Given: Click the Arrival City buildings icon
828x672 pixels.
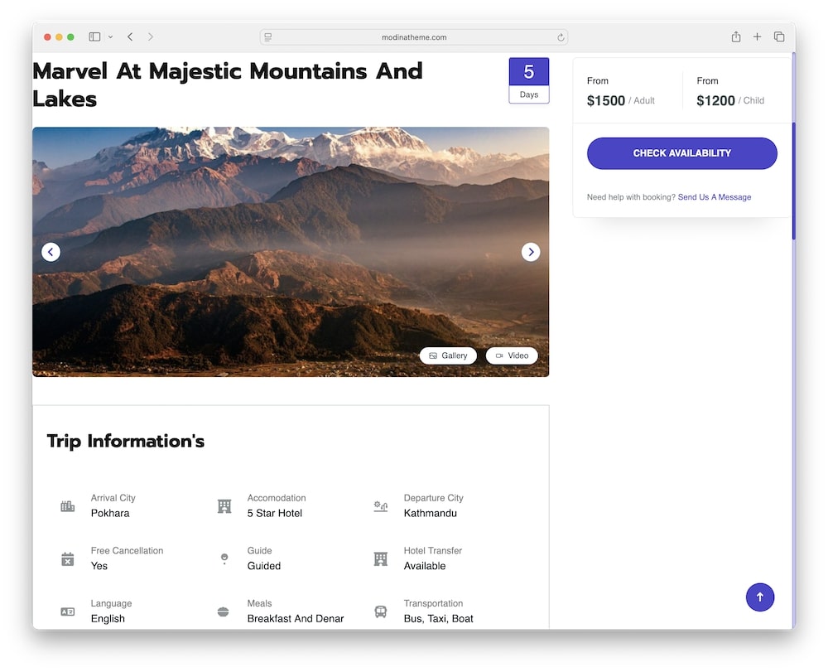Looking at the screenshot, I should pyautogui.click(x=68, y=506).
